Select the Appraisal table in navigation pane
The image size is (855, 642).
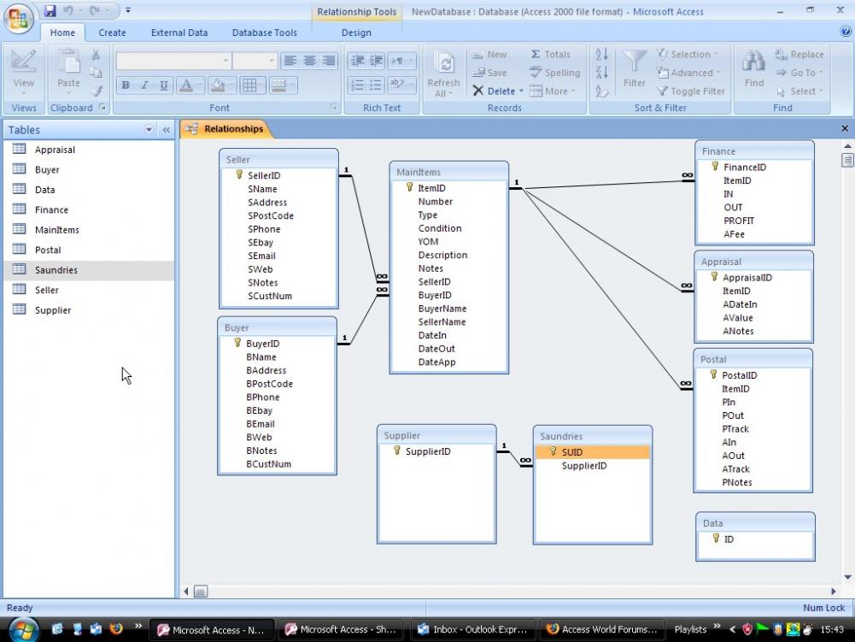pos(90,150)
